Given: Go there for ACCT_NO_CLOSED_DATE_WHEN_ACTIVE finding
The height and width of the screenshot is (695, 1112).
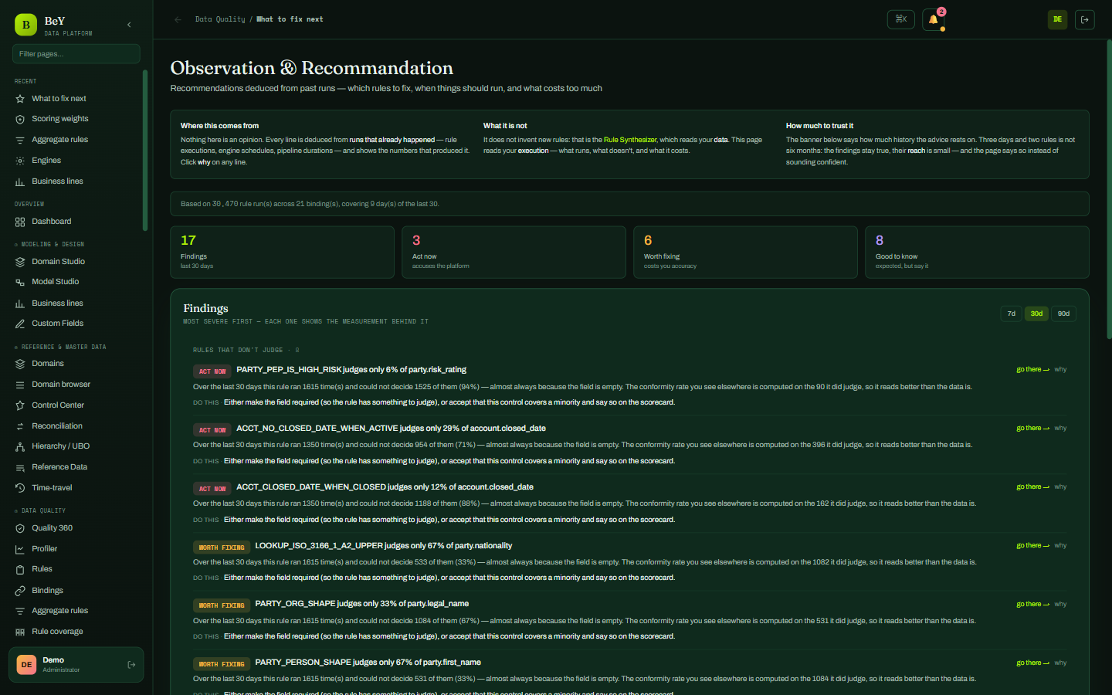Looking at the screenshot, I should (1032, 429).
